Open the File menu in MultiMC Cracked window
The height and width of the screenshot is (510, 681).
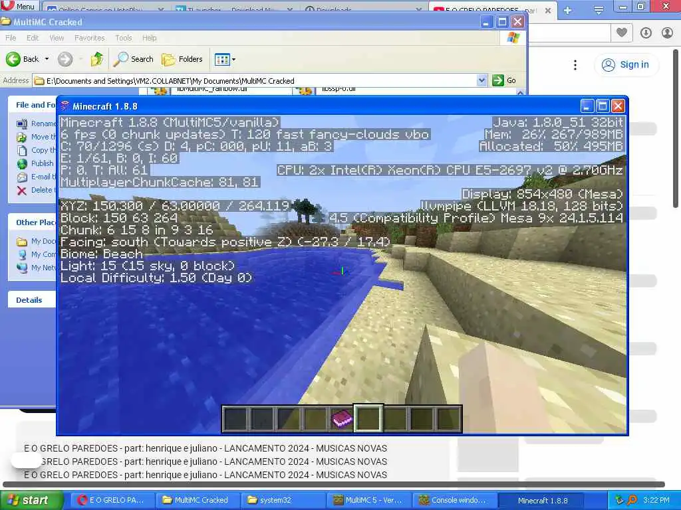click(x=11, y=38)
